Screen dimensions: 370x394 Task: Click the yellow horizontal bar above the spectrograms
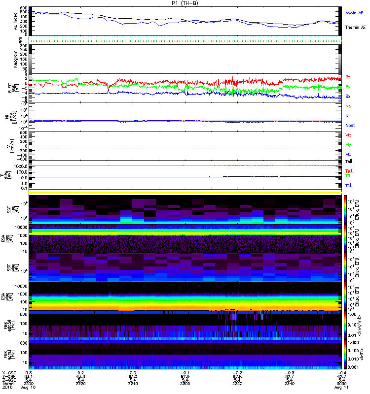[x=185, y=193]
